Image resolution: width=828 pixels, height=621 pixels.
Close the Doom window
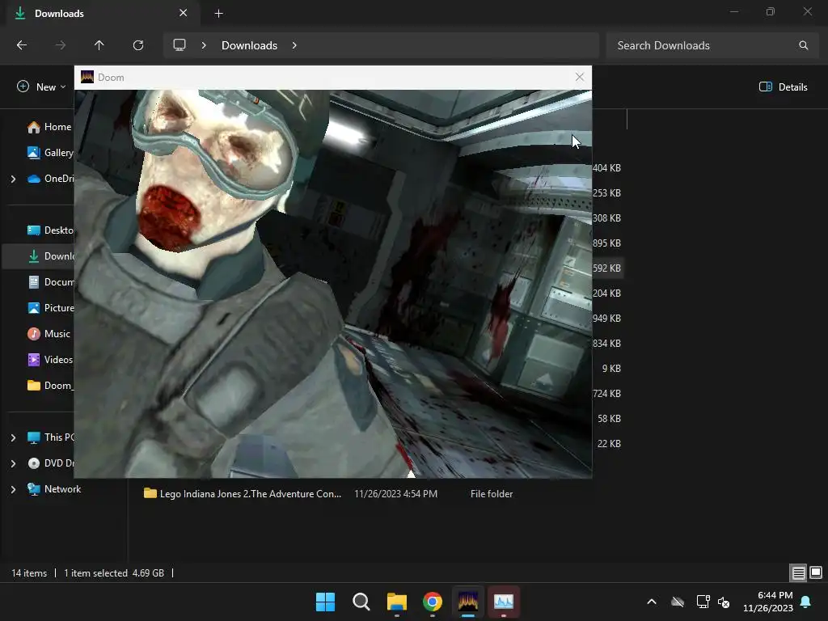pyautogui.click(x=579, y=77)
